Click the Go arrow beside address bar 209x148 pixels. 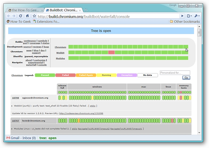point(182,16)
